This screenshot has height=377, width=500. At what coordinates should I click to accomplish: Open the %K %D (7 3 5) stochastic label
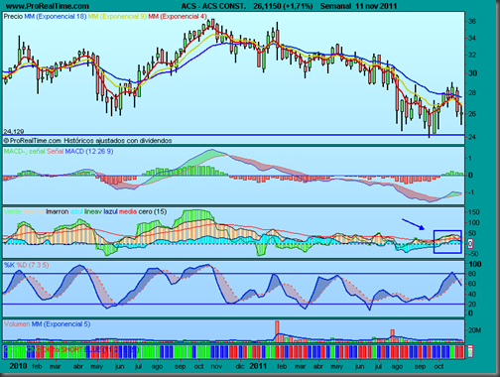(27, 265)
